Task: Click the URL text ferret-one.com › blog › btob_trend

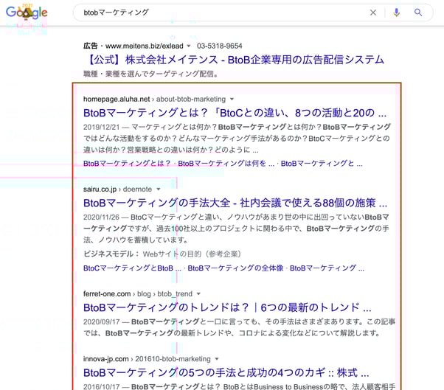Action: [138, 293]
